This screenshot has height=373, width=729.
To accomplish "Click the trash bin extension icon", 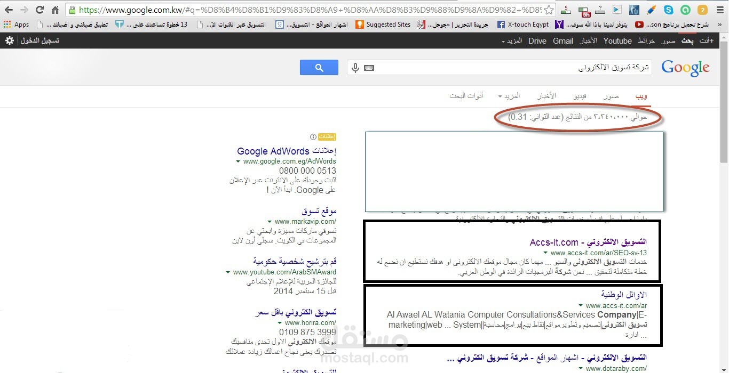I will coord(634,9).
